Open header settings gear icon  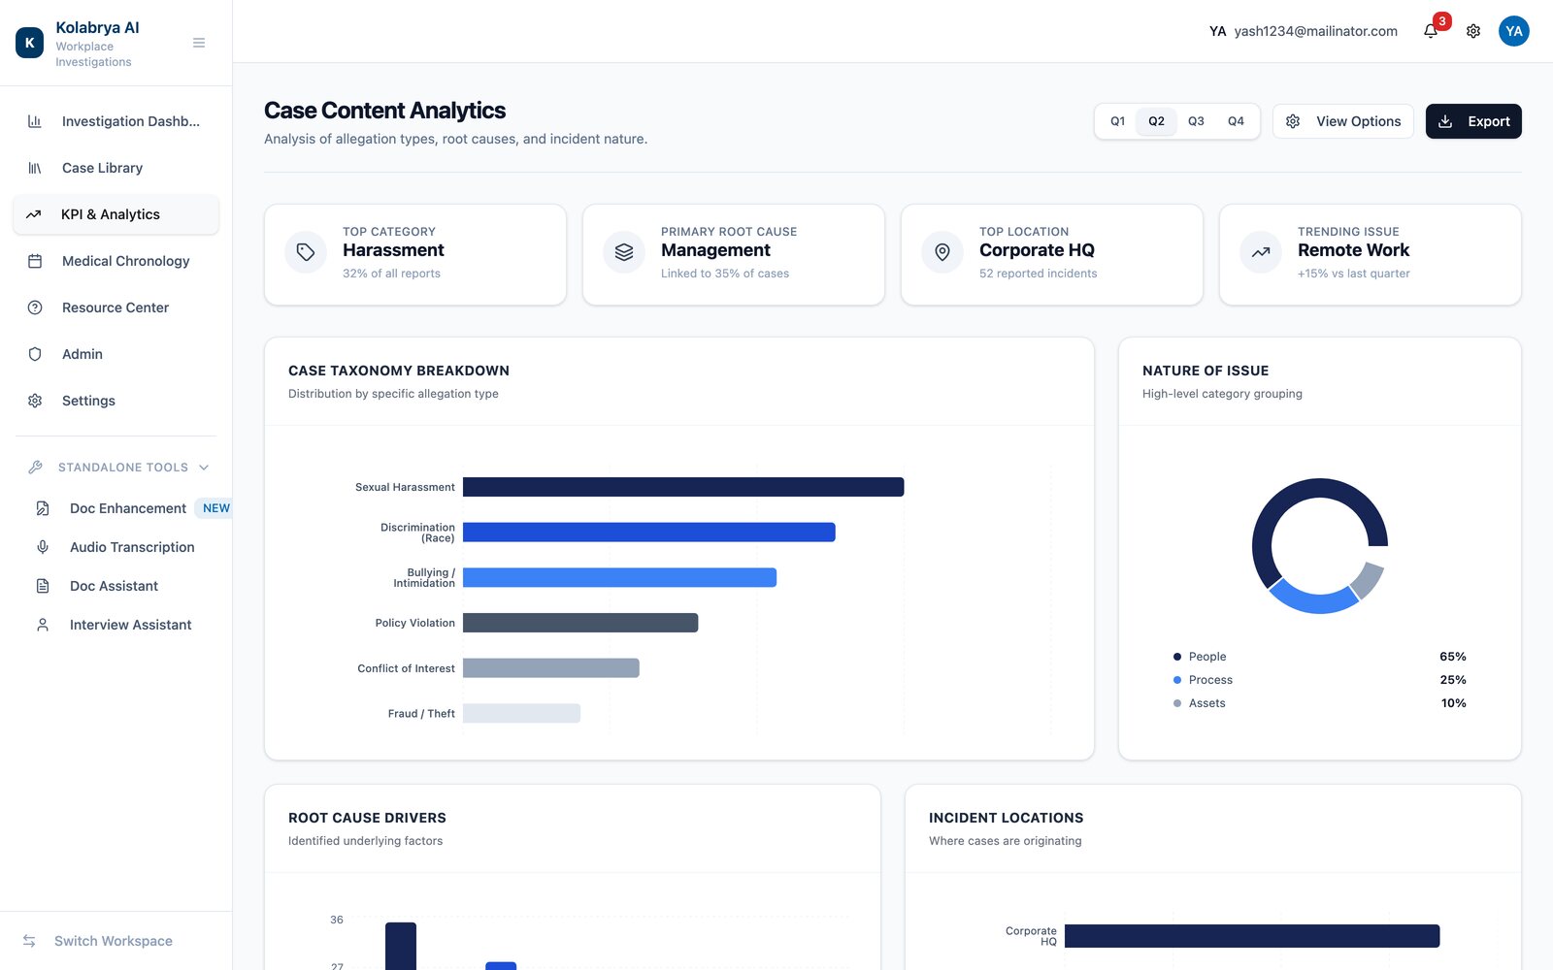tap(1473, 31)
